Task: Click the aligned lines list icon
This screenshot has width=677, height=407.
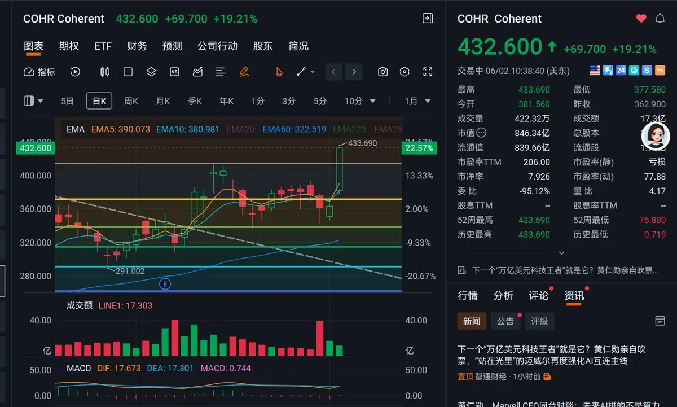Action: point(221,72)
